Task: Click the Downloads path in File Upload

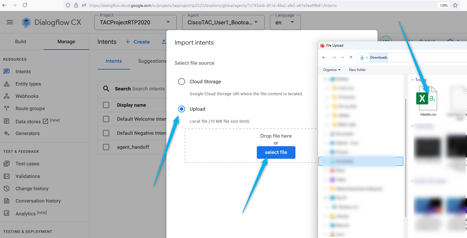Action: coord(379,57)
